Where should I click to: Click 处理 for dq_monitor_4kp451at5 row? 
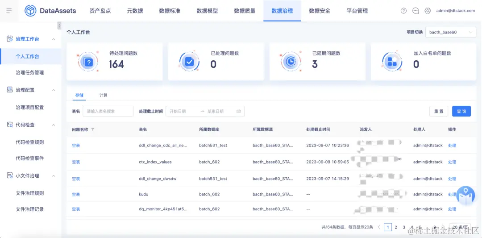tap(452, 209)
